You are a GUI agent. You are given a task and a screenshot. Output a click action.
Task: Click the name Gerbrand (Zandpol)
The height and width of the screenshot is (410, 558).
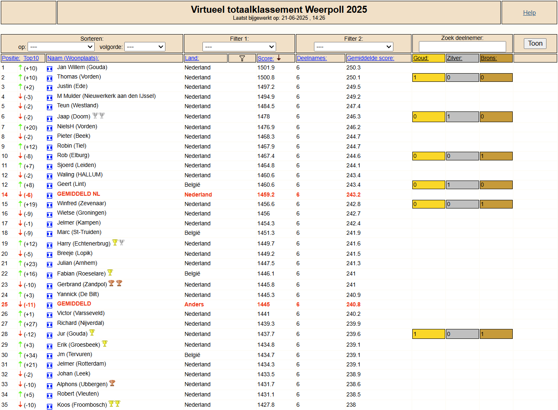82,285
